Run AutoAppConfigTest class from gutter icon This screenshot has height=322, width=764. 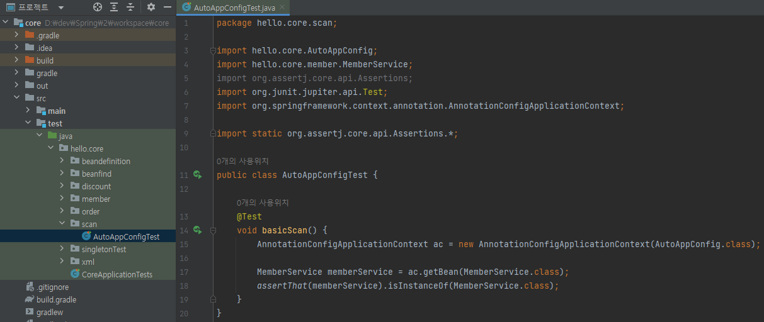tap(198, 175)
